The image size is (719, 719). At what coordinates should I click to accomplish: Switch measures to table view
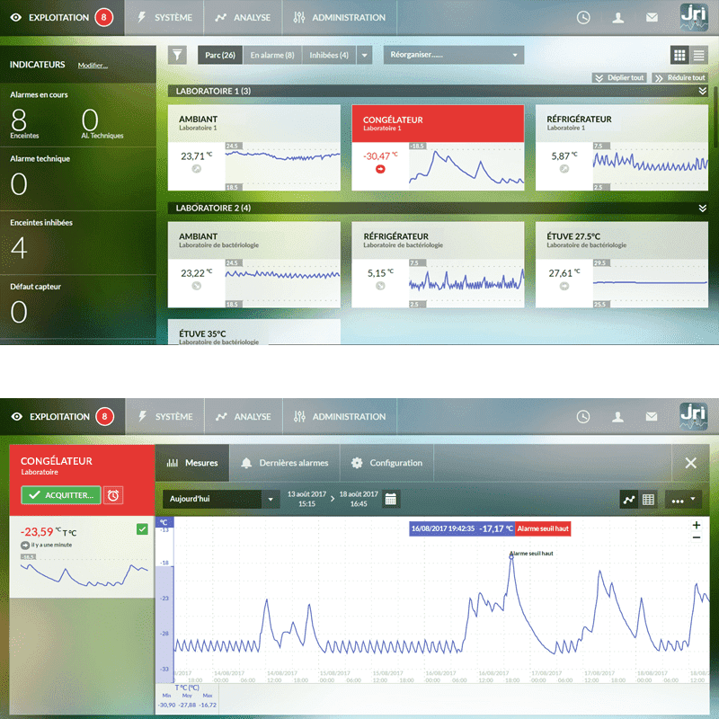649,498
